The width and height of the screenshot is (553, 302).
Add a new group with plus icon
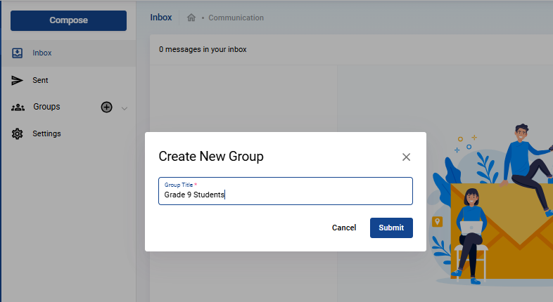pyautogui.click(x=106, y=107)
